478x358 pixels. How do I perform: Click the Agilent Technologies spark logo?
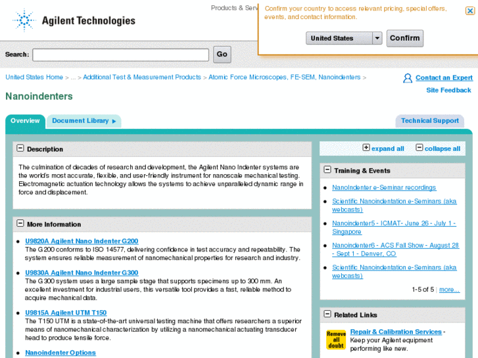(x=24, y=20)
